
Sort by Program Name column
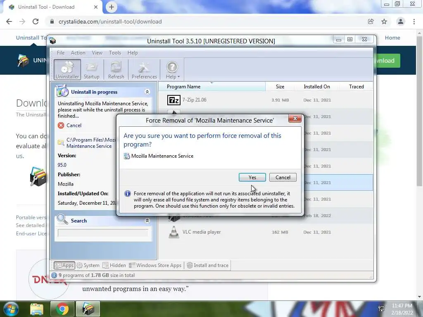(211, 87)
